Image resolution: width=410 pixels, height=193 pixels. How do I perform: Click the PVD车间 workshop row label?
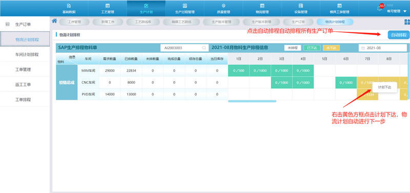pos(88,94)
